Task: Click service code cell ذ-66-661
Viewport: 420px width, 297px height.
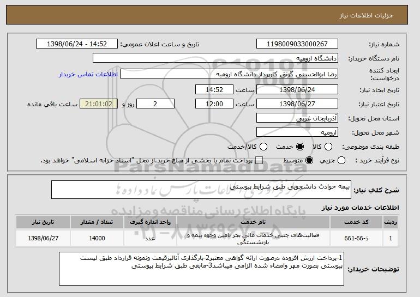Action: click(356, 238)
